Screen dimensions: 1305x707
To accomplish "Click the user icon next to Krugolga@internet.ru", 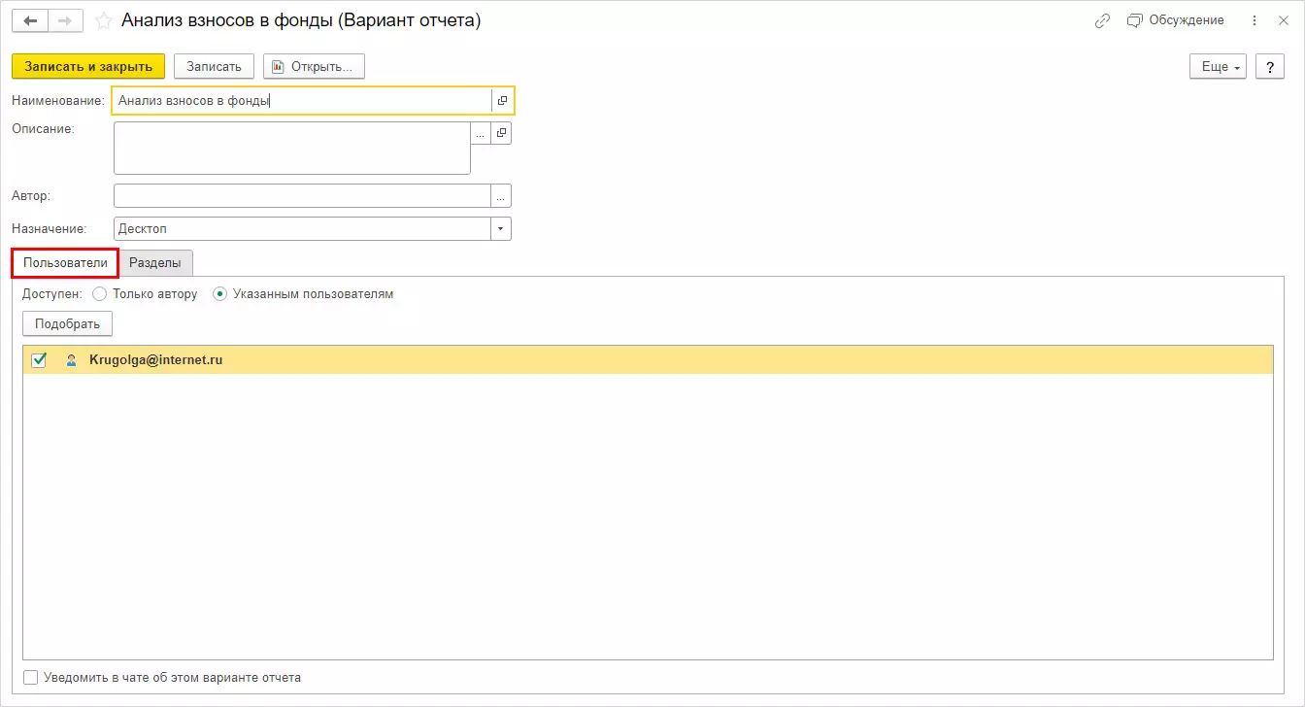I will click(x=71, y=360).
